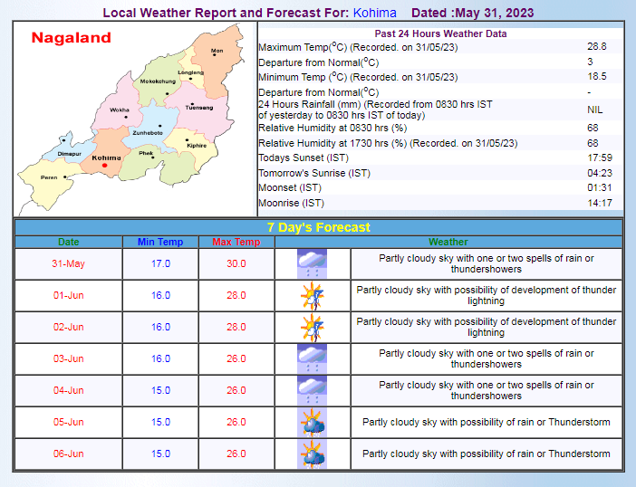Click the 02-Jun thunder lightning weather icon
Screen dimensions: 636x487
tap(312, 328)
